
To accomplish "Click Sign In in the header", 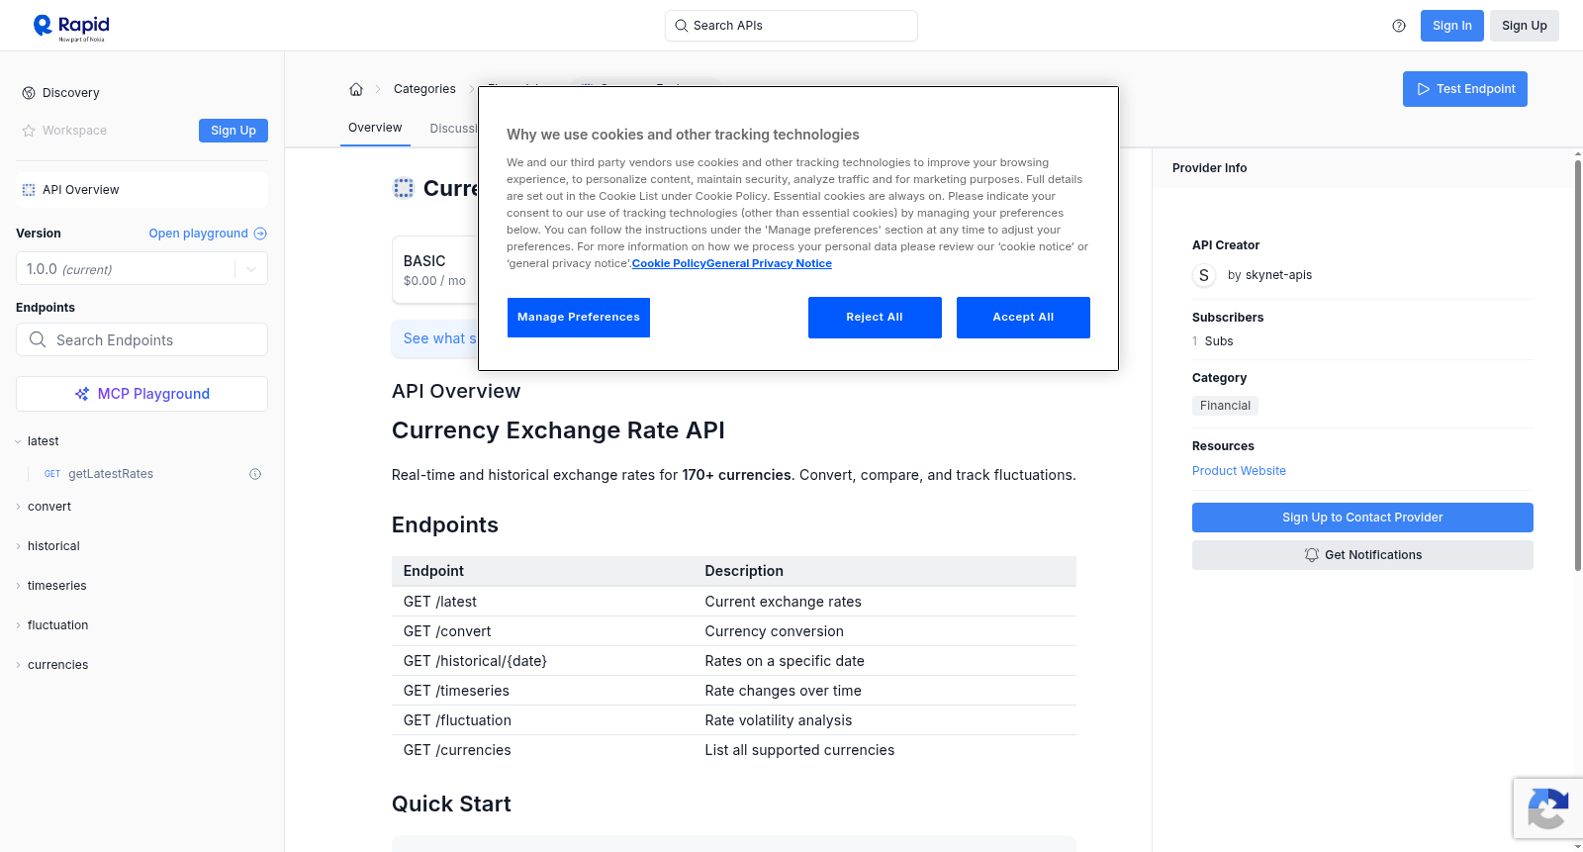I will [1452, 26].
